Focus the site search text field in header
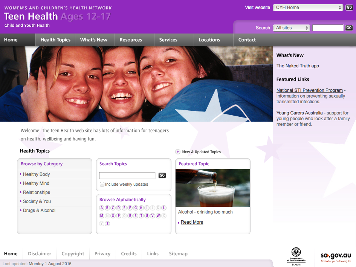 tap(328, 28)
